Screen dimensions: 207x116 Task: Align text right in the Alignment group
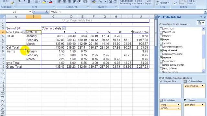[x=69, y=1]
